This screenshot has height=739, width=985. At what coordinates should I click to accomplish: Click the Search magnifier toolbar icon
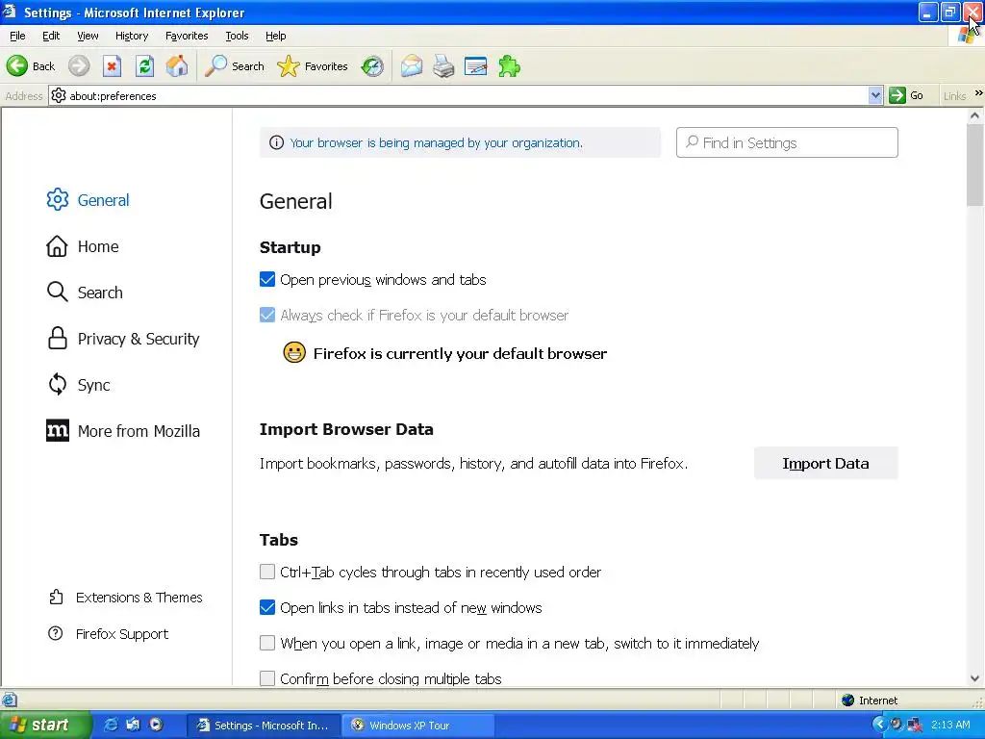tap(216, 66)
